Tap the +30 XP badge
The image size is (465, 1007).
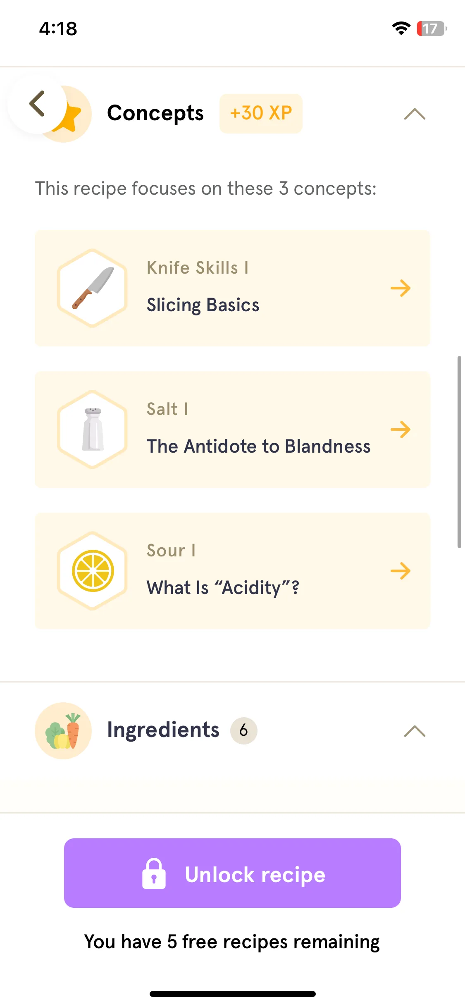tap(261, 113)
